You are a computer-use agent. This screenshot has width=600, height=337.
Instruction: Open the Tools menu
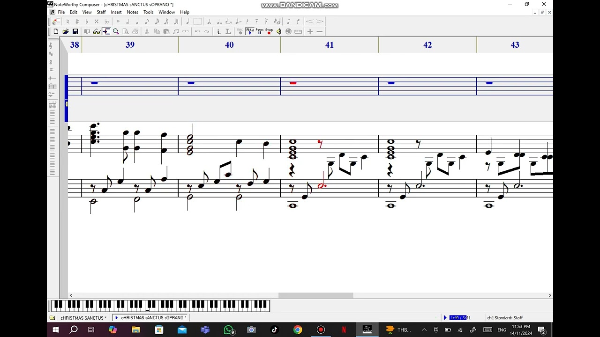[149, 12]
